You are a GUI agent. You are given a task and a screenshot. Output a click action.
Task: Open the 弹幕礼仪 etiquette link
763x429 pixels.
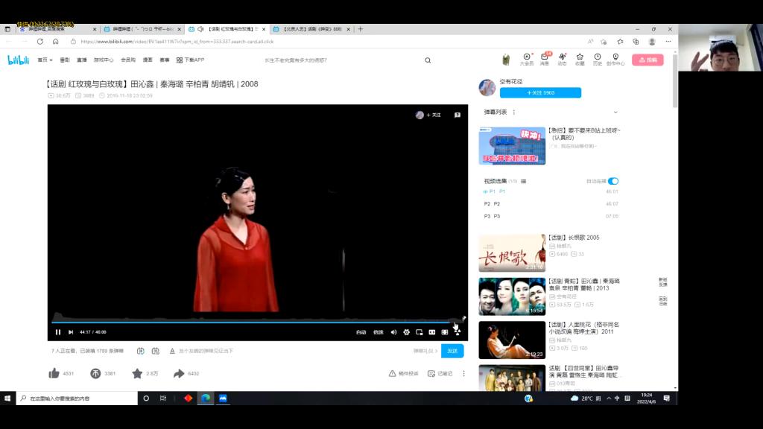click(x=425, y=351)
